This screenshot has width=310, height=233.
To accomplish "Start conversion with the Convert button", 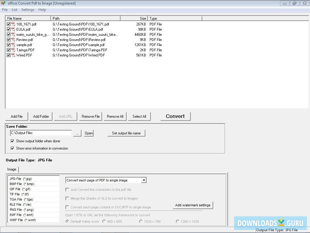I will pos(175,116).
